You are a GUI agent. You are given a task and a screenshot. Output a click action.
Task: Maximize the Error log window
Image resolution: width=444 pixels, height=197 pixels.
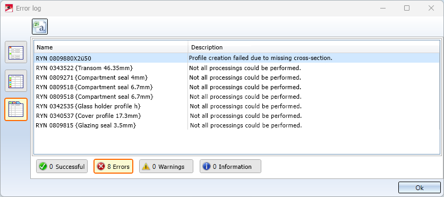pyautogui.click(x=407, y=8)
